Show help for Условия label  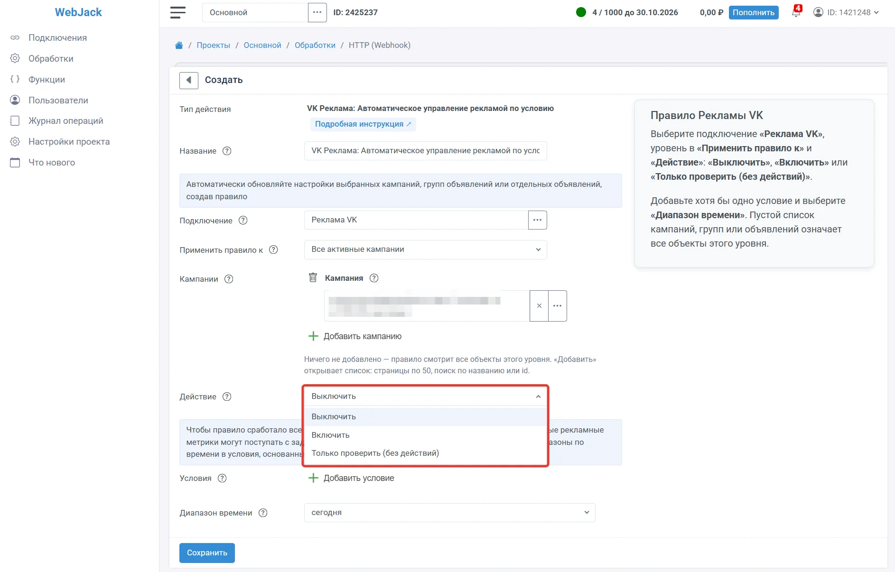pos(222,478)
